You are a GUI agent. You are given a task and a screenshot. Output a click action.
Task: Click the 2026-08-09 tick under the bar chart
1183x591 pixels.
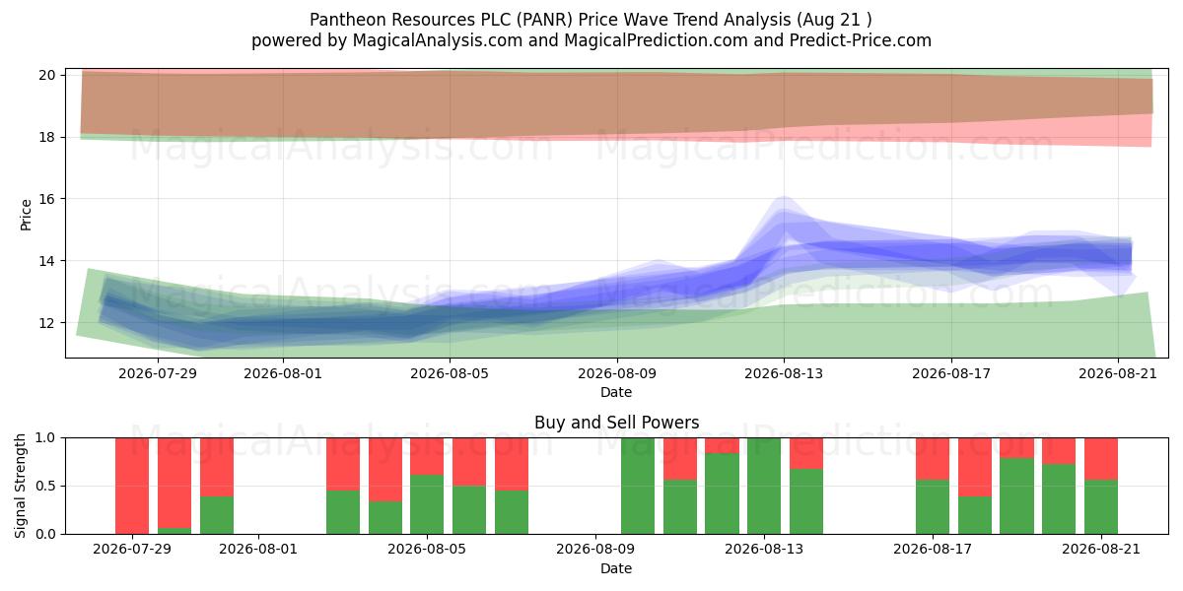(x=595, y=550)
